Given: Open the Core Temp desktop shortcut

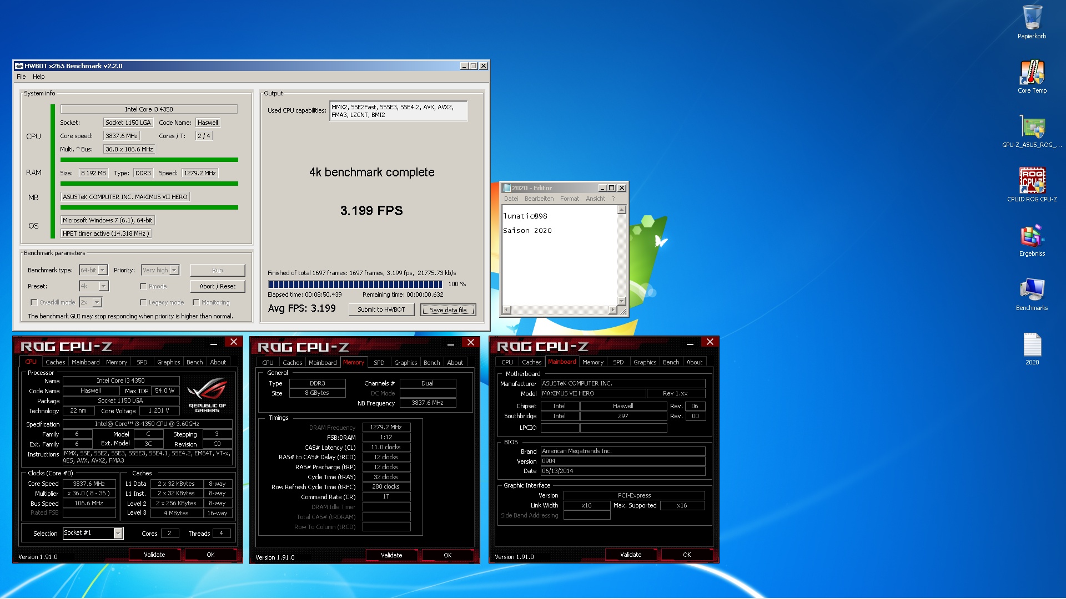Looking at the screenshot, I should pos(1032,77).
